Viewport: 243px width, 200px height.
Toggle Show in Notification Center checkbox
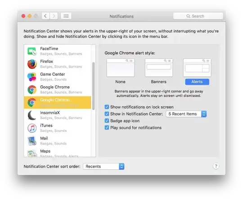click(x=107, y=114)
